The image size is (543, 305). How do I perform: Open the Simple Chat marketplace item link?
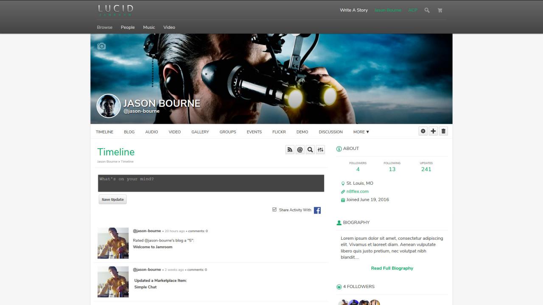(x=146, y=287)
